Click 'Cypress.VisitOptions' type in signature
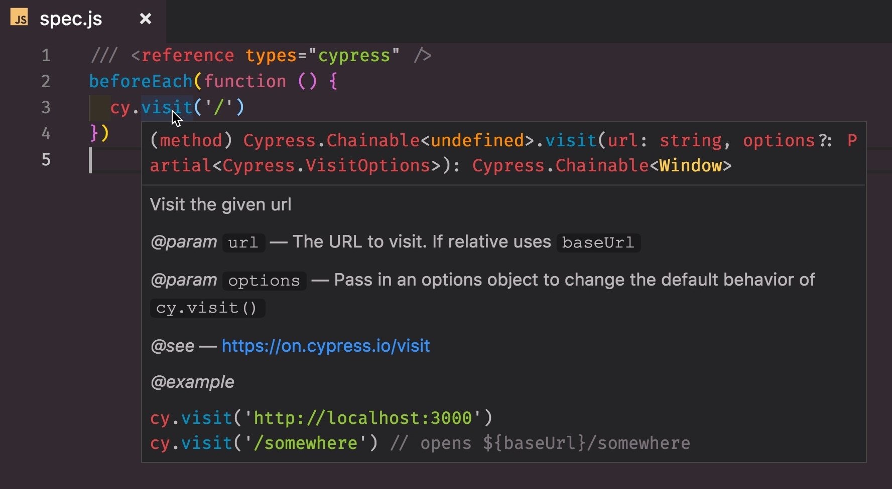 [326, 165]
